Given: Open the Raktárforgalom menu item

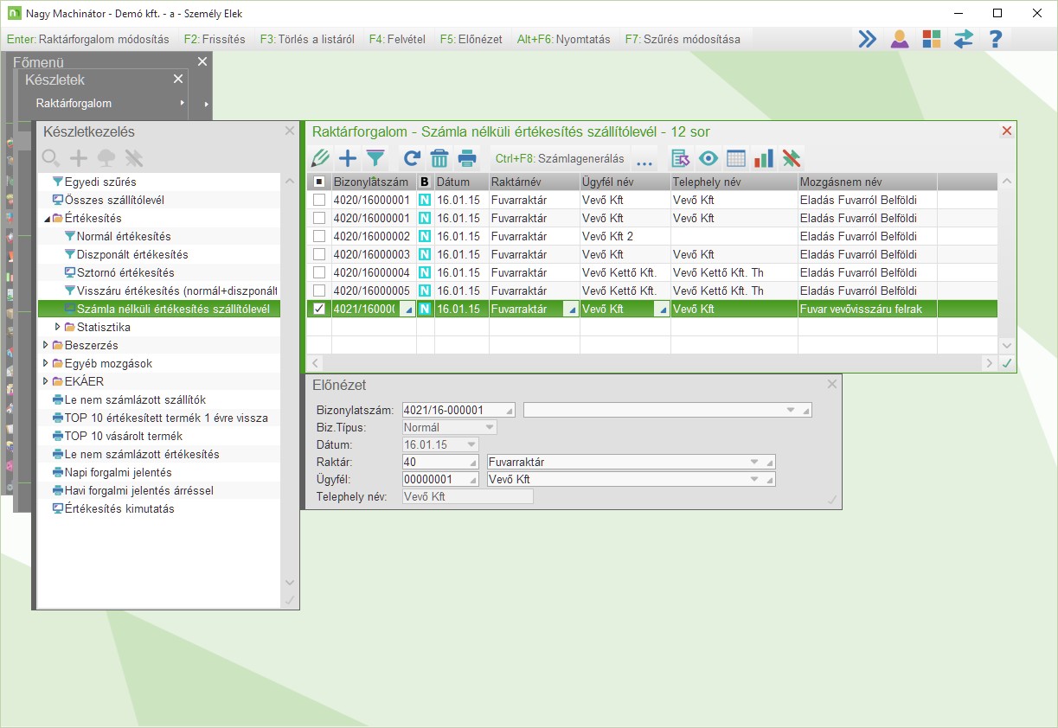Looking at the screenshot, I should tap(74, 103).
